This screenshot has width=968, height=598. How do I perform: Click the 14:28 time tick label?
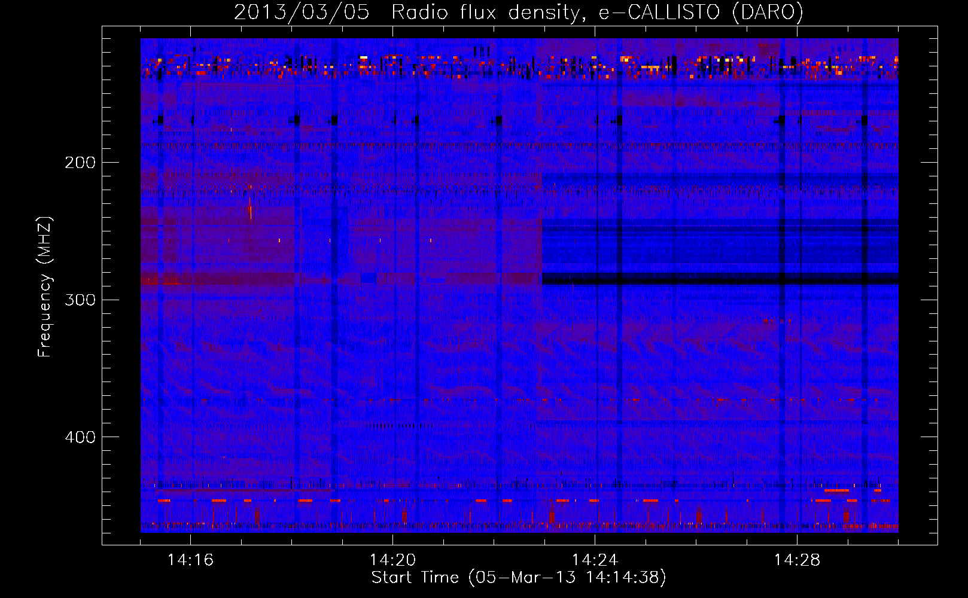(797, 560)
